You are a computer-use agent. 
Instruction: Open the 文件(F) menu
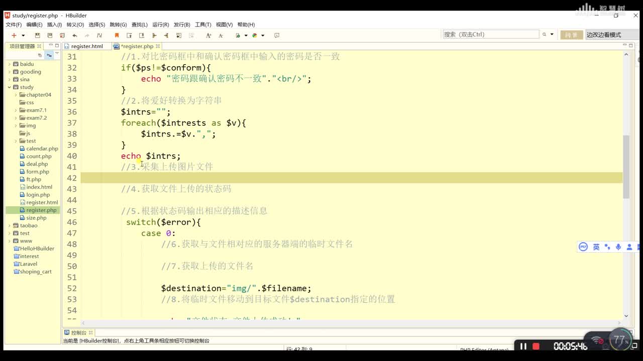pyautogui.click(x=14, y=25)
